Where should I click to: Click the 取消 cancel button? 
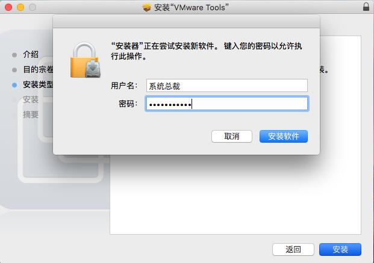point(232,137)
